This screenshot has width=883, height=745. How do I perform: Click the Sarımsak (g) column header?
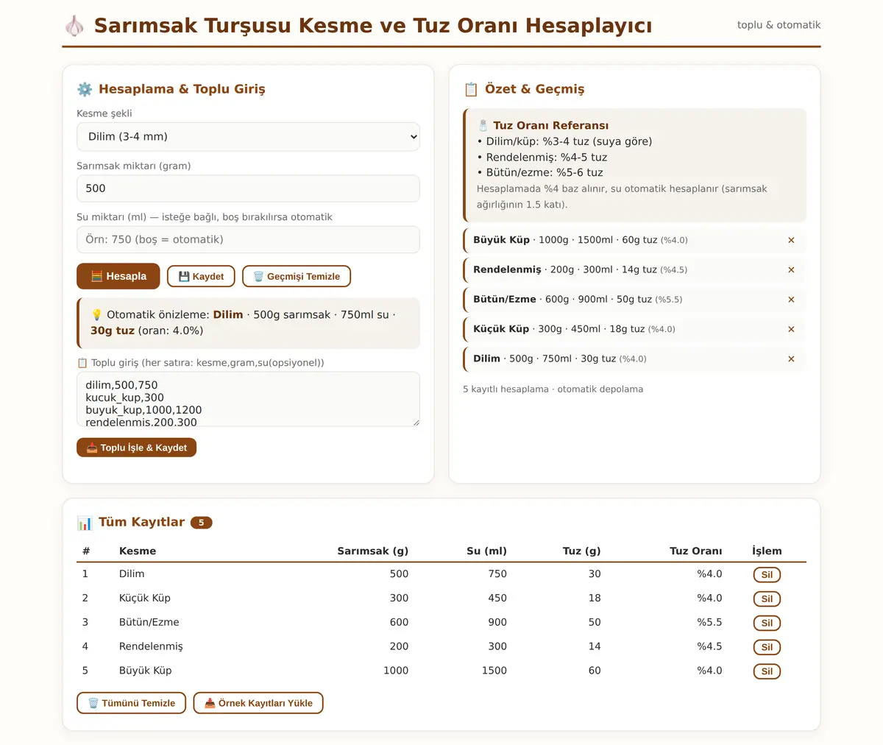point(372,551)
